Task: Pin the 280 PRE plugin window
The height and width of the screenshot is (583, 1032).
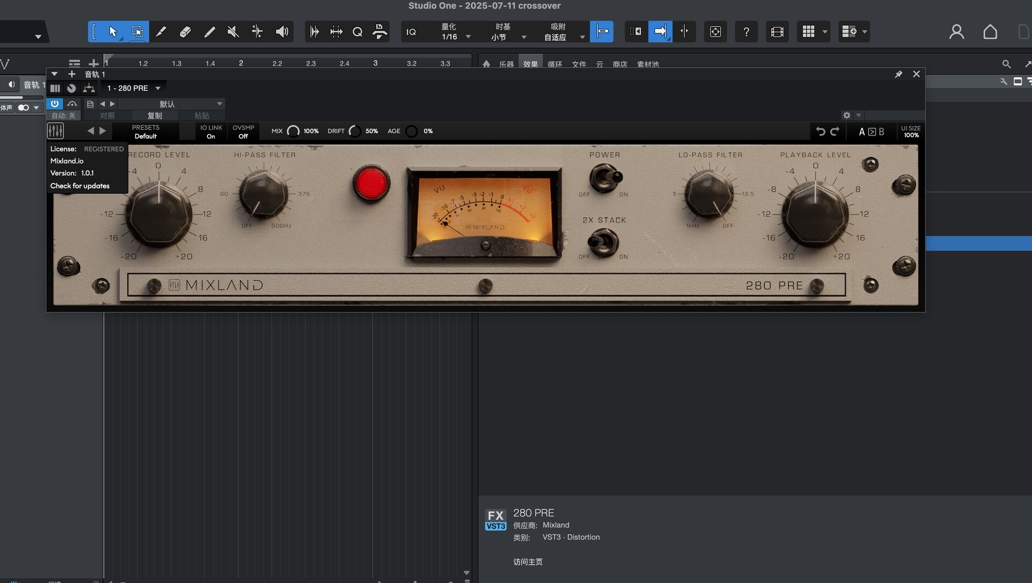Action: (898, 74)
